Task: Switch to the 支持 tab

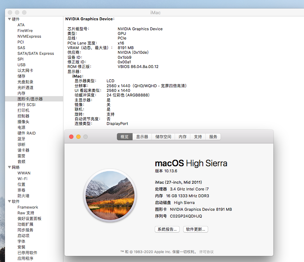Action: click(198, 137)
